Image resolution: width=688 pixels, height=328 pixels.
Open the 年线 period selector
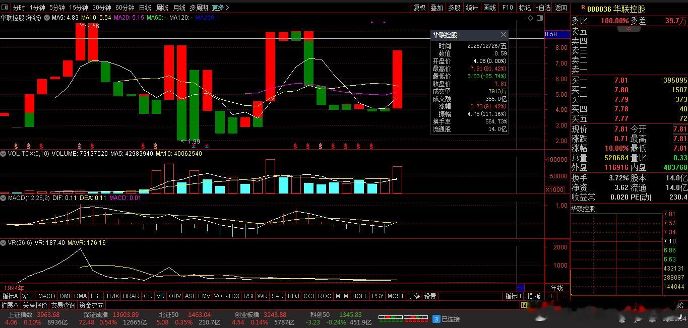557,288
